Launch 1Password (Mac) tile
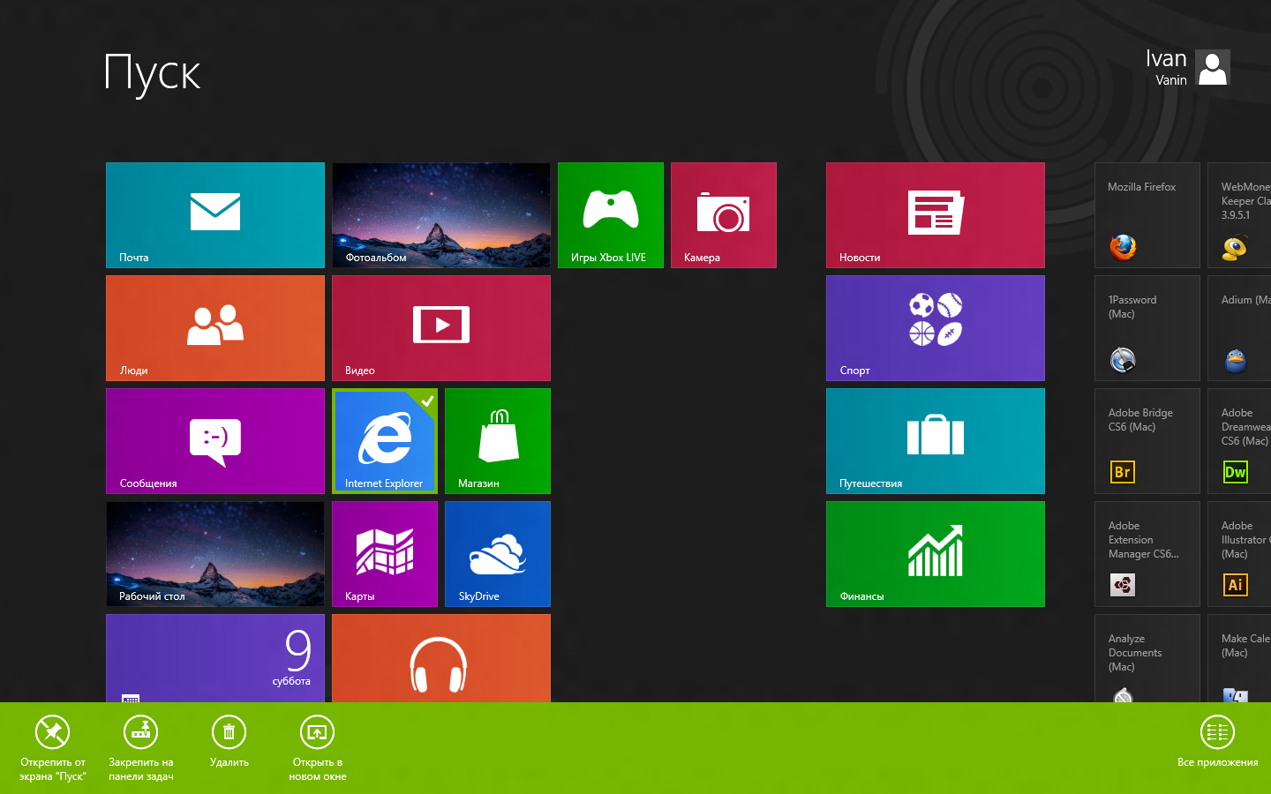The height and width of the screenshot is (794, 1271). (1147, 328)
